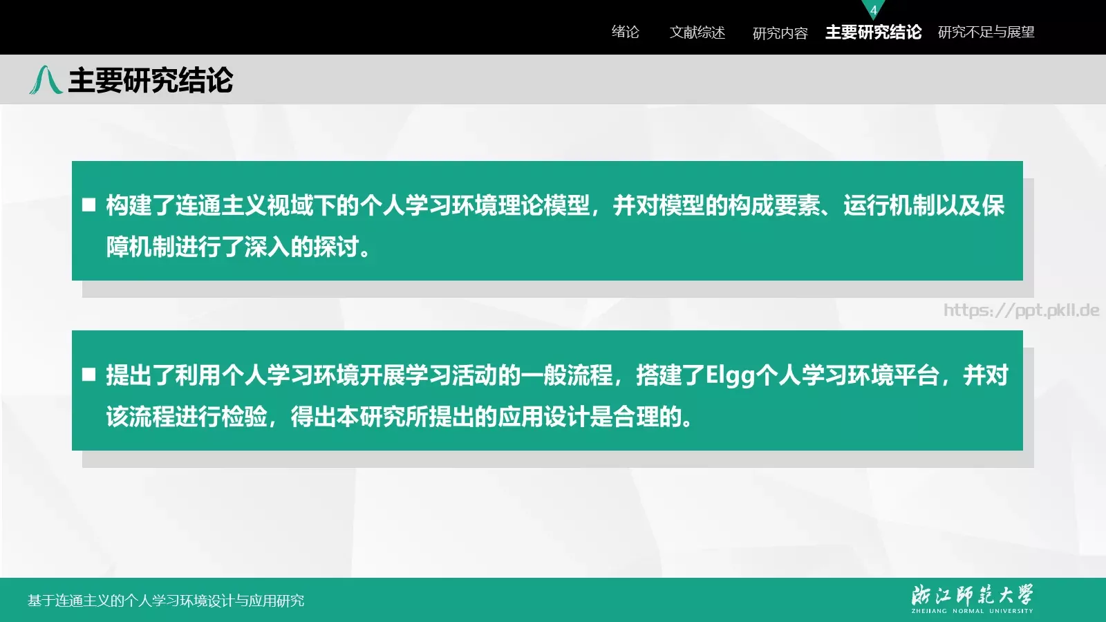The width and height of the screenshot is (1106, 622).
Task: Click the text line 该流程进行检验，得出本研究
Action: pyautogui.click(x=399, y=416)
